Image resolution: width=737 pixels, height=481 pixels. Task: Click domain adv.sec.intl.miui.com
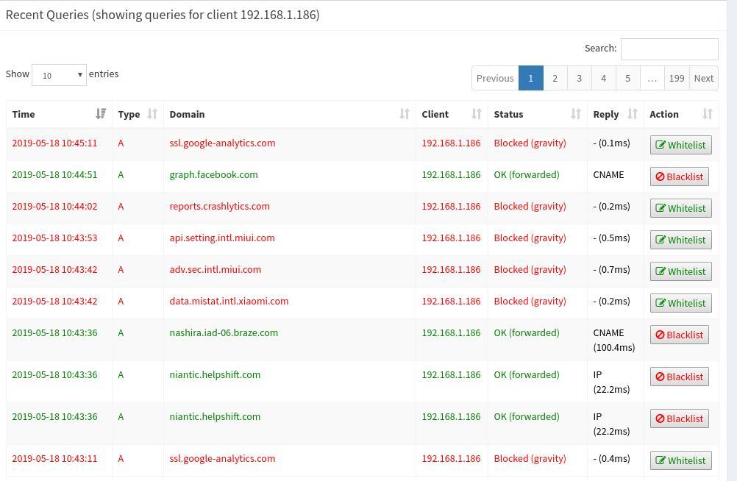215,269
